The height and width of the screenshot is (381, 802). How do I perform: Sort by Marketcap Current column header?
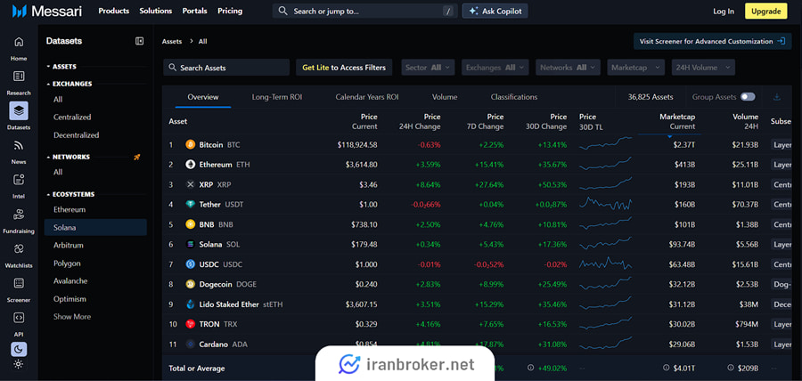(677, 122)
